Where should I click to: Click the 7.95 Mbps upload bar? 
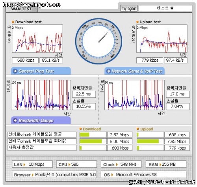[x=150, y=141]
